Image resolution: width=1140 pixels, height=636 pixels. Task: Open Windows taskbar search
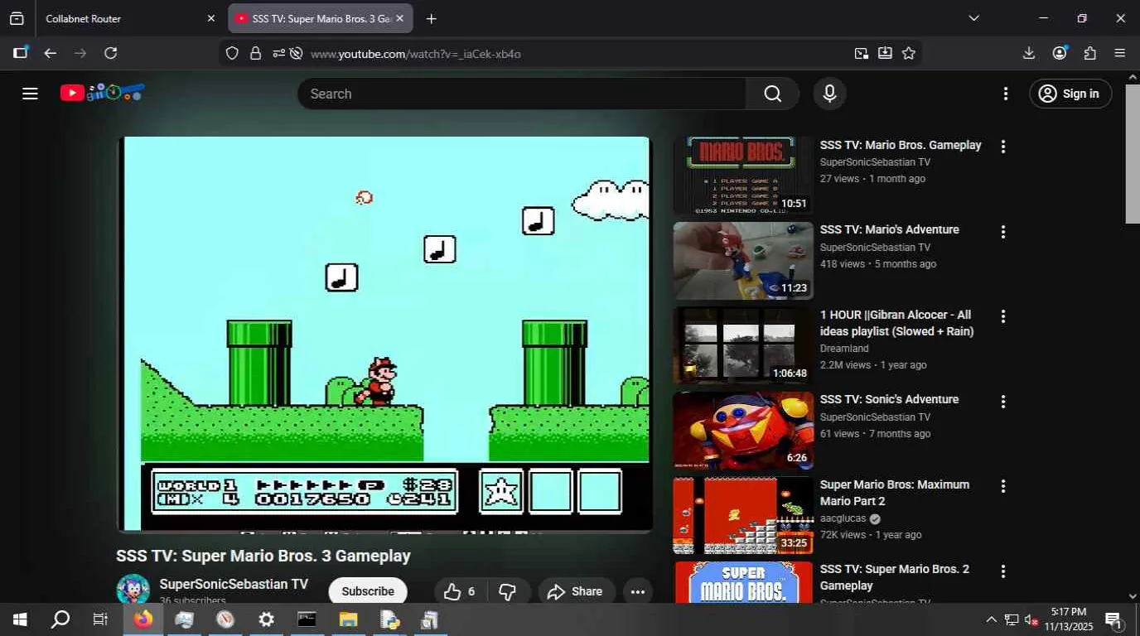tap(60, 619)
